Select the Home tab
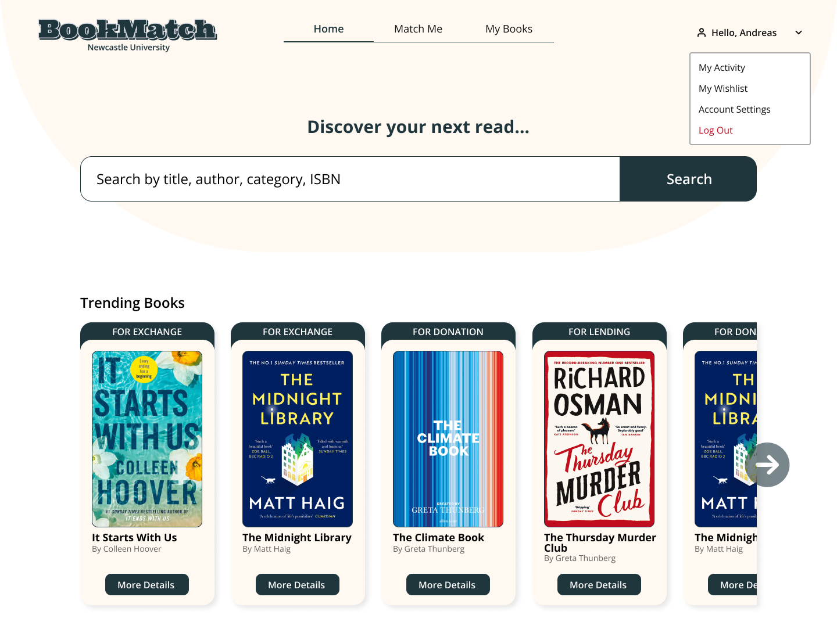 (x=328, y=29)
